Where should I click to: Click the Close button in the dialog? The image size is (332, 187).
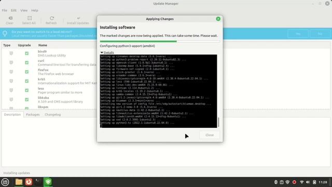pos(210,135)
